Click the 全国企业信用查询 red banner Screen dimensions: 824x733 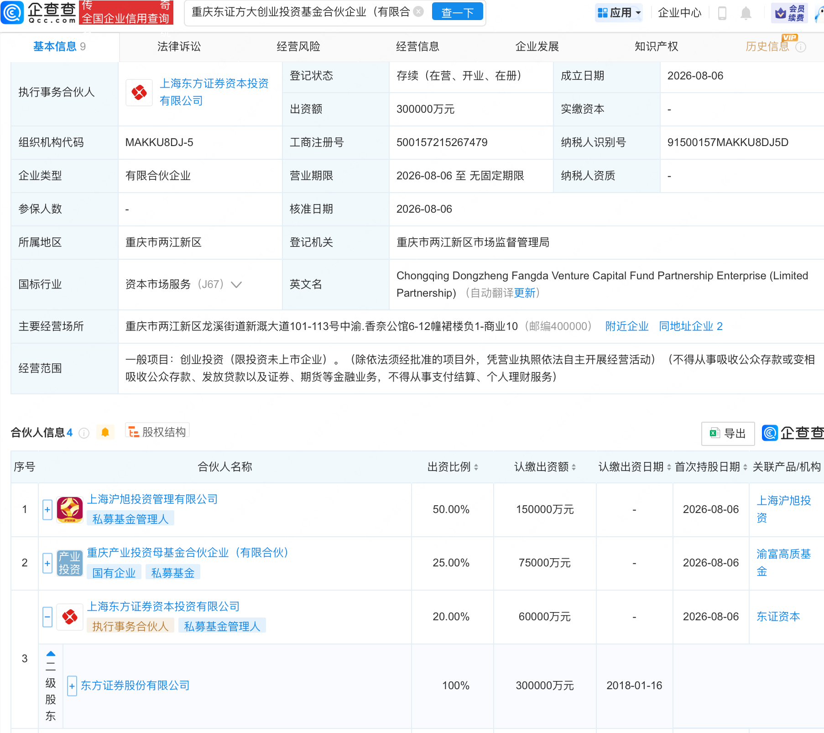126,12
